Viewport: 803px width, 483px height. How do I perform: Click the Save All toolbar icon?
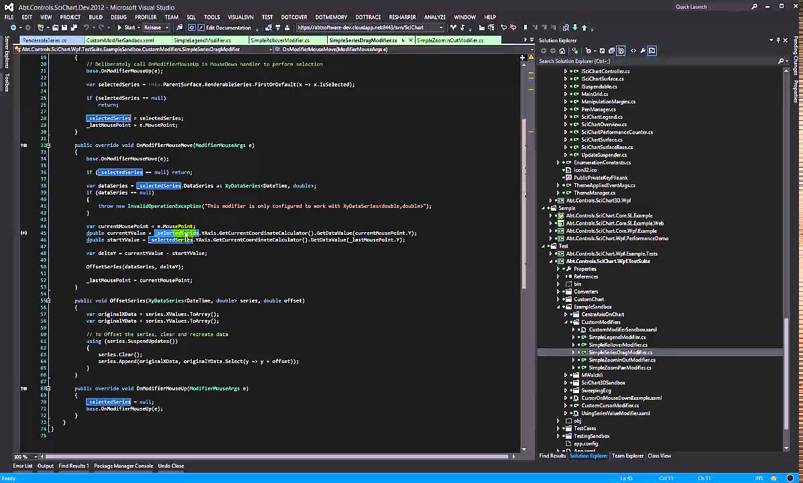[x=74, y=28]
